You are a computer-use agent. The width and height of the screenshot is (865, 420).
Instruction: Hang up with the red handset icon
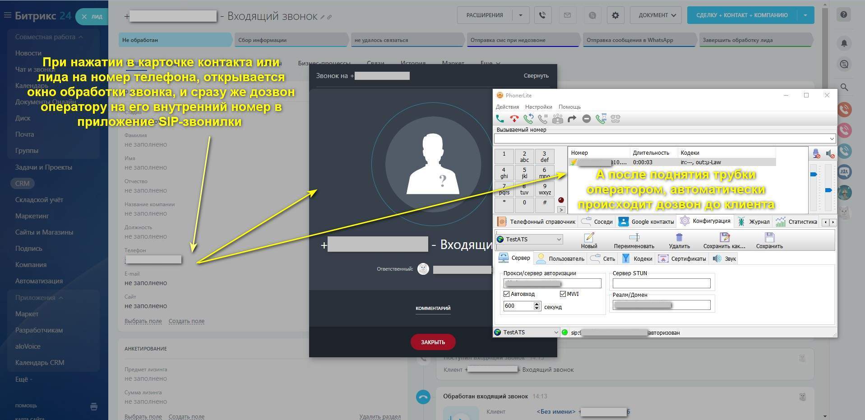point(514,119)
